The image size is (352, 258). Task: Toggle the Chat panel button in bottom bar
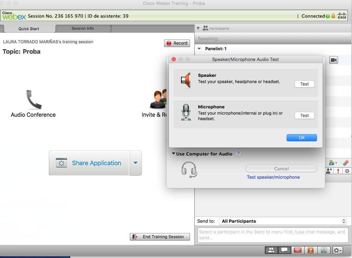coord(284,250)
